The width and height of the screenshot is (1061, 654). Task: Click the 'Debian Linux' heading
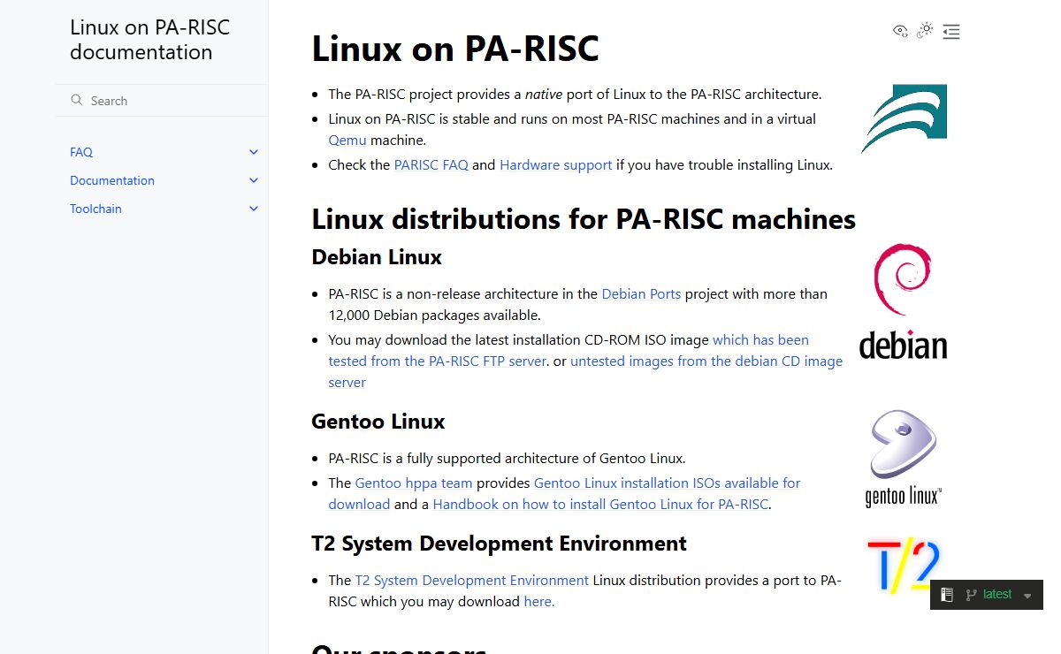377,257
